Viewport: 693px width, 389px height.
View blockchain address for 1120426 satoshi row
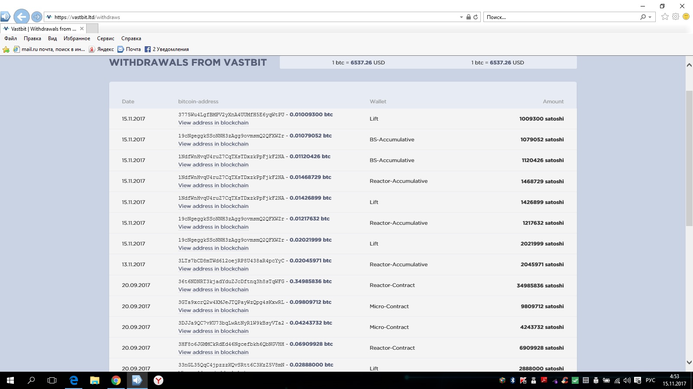(214, 165)
